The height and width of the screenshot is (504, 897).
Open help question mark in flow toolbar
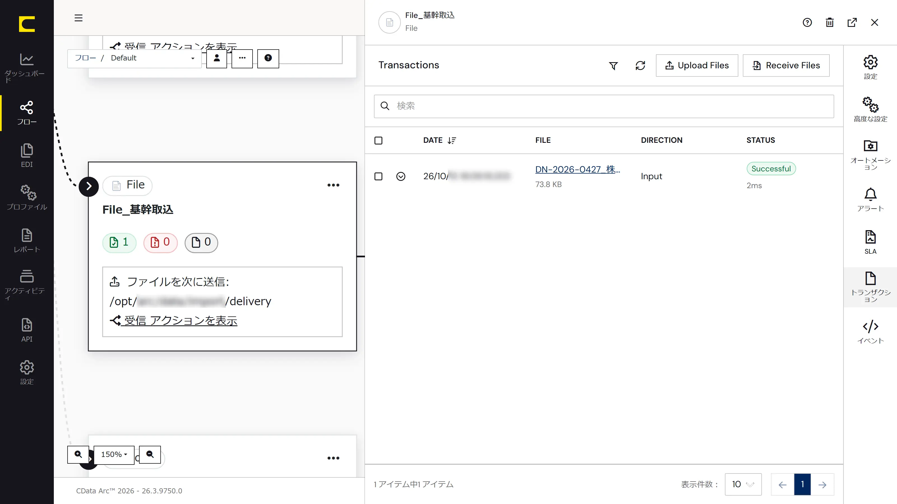pyautogui.click(x=268, y=58)
